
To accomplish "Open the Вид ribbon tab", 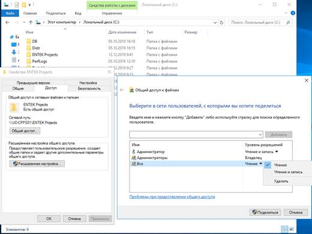I will tap(78, 13).
